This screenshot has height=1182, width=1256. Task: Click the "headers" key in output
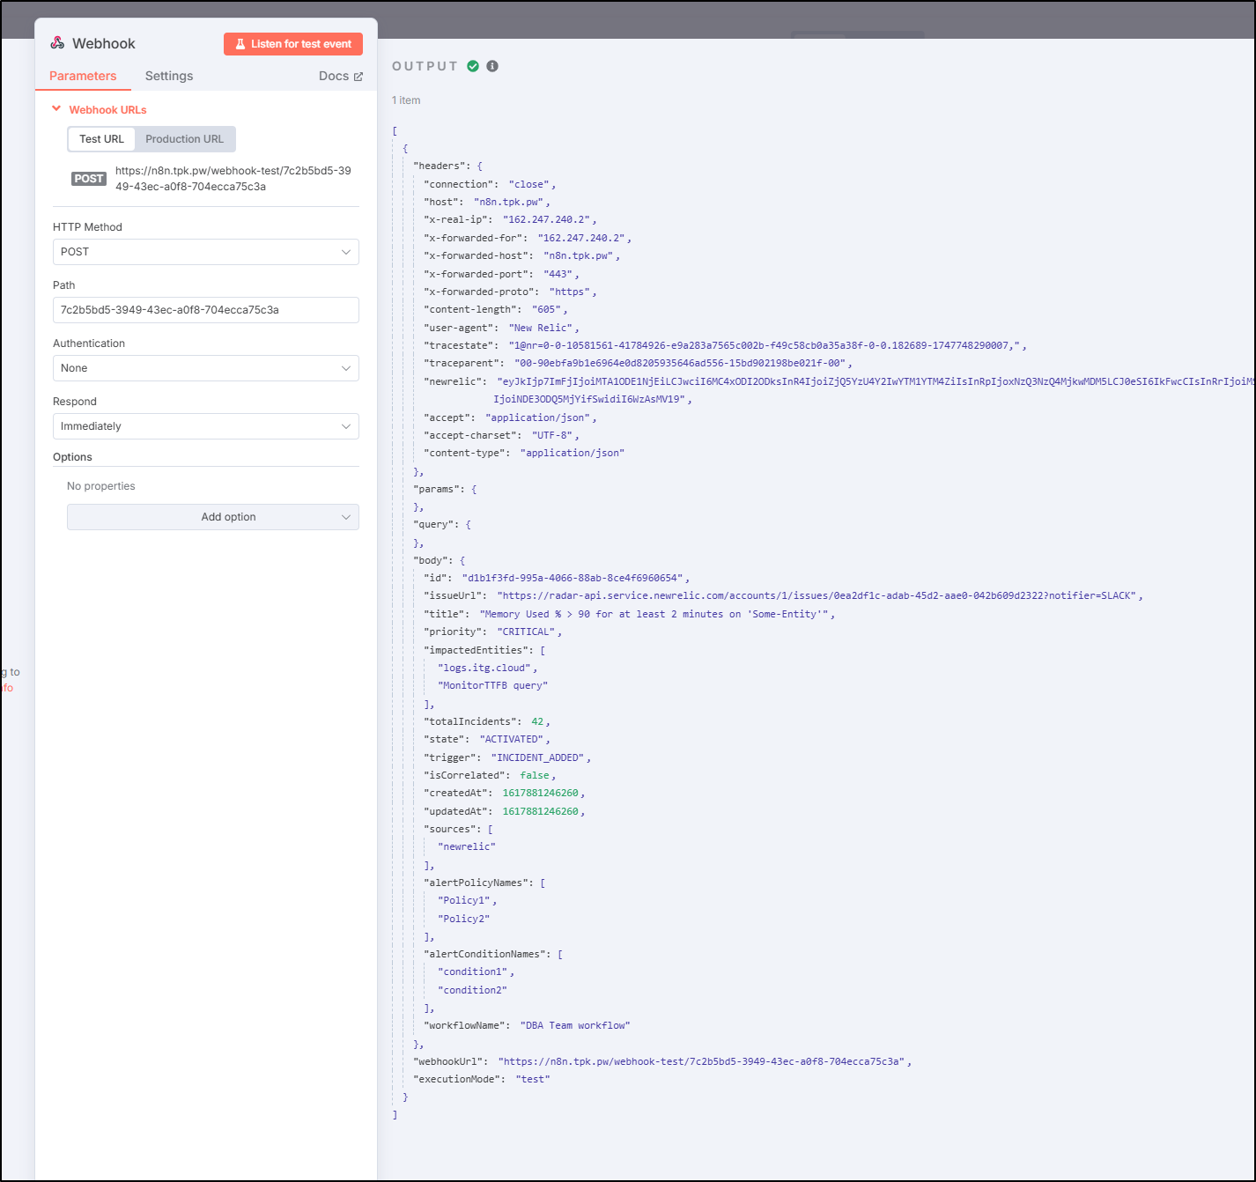(440, 166)
